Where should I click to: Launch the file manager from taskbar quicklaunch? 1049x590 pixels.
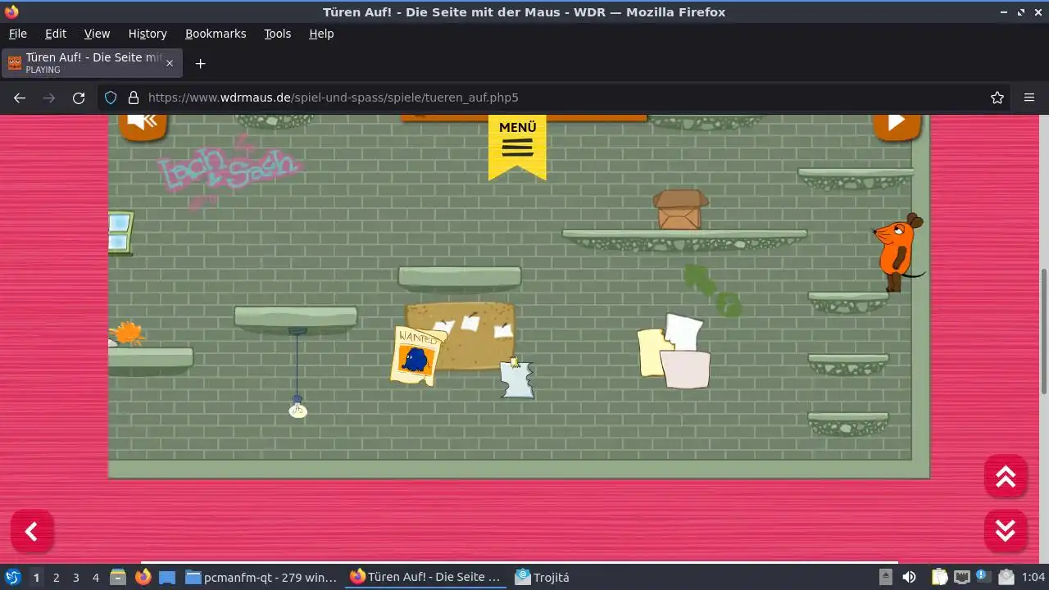click(x=118, y=578)
